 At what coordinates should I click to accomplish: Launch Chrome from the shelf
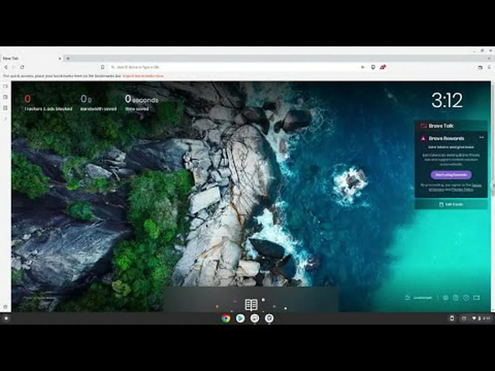pyautogui.click(x=225, y=318)
